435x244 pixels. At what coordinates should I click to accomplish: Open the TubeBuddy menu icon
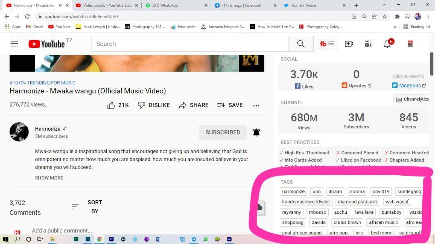tap(327, 43)
